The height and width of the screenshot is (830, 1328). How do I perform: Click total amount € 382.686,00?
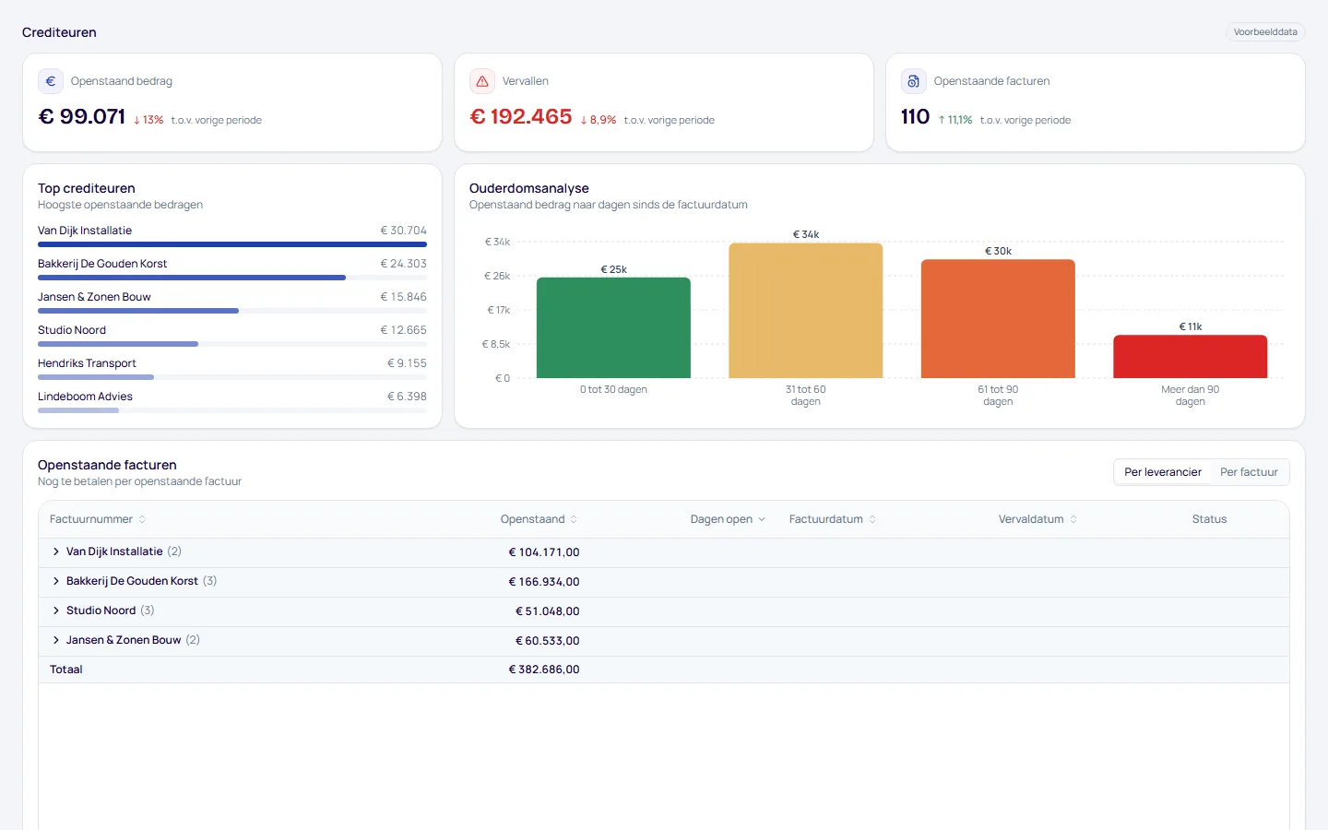pyautogui.click(x=544, y=670)
